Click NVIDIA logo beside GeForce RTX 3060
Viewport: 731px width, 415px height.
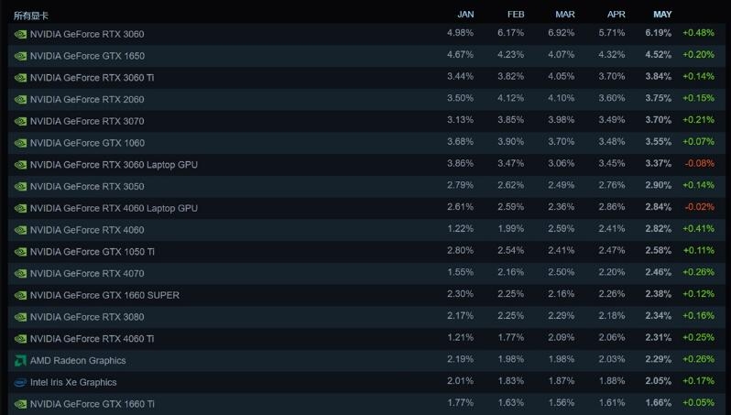[20, 34]
